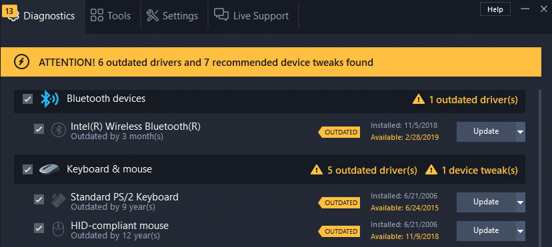
Task: Click the warning triangle beside 1 device tweak(s)
Action: pos(431,170)
